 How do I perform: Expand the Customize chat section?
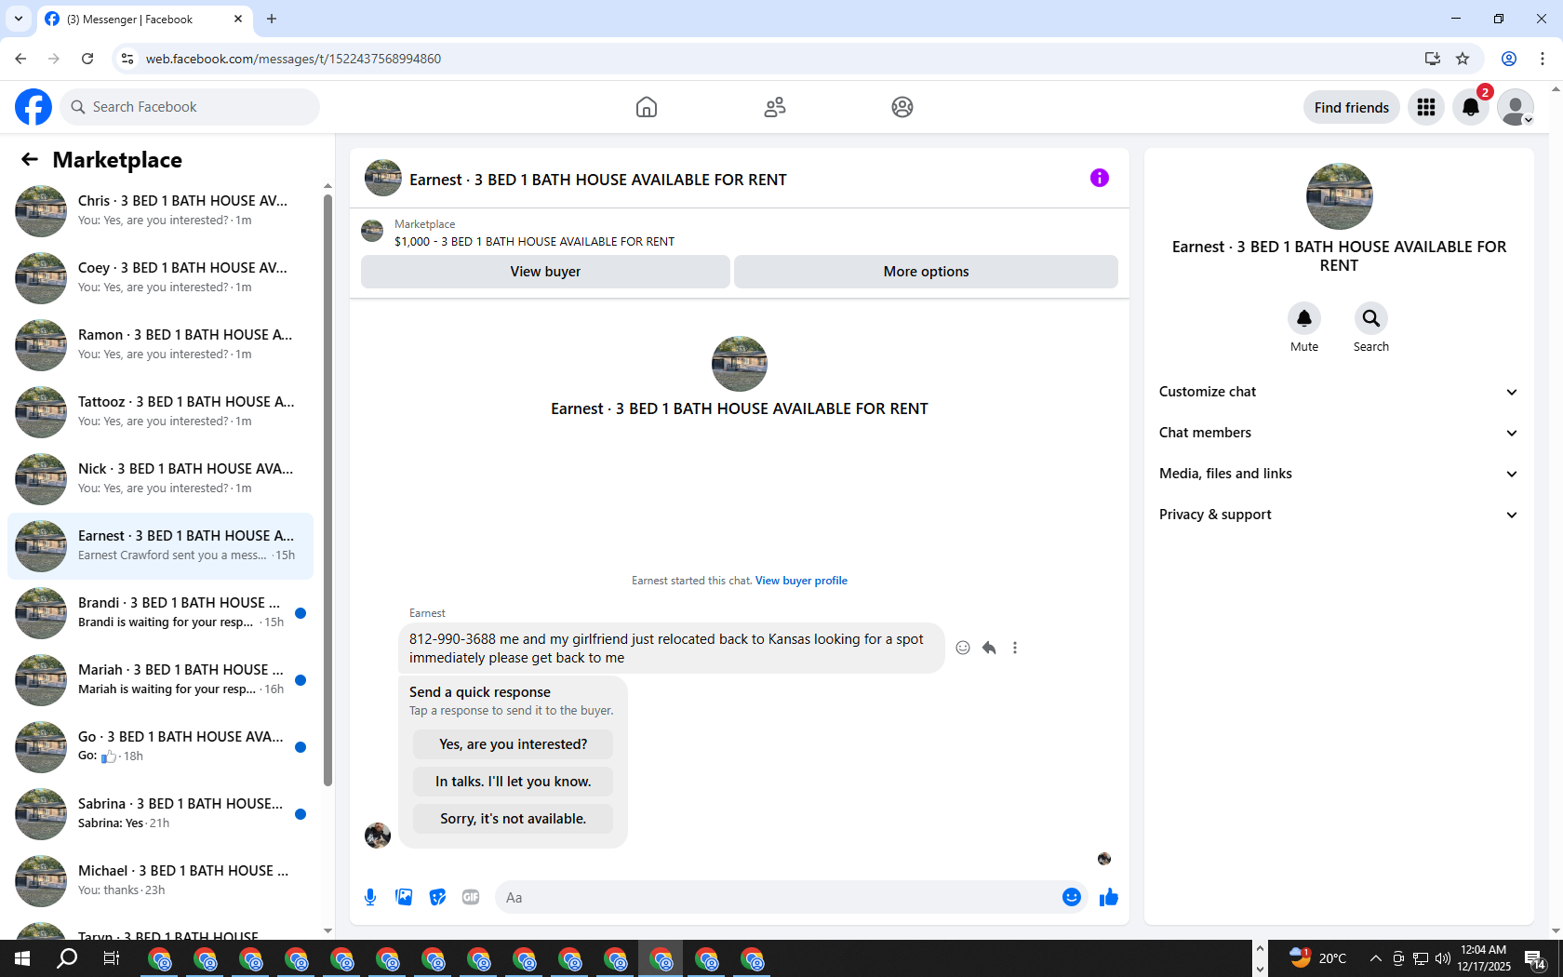(1339, 392)
